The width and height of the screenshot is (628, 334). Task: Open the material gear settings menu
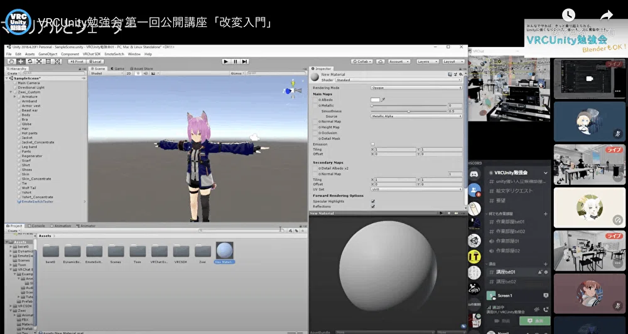coord(460,75)
